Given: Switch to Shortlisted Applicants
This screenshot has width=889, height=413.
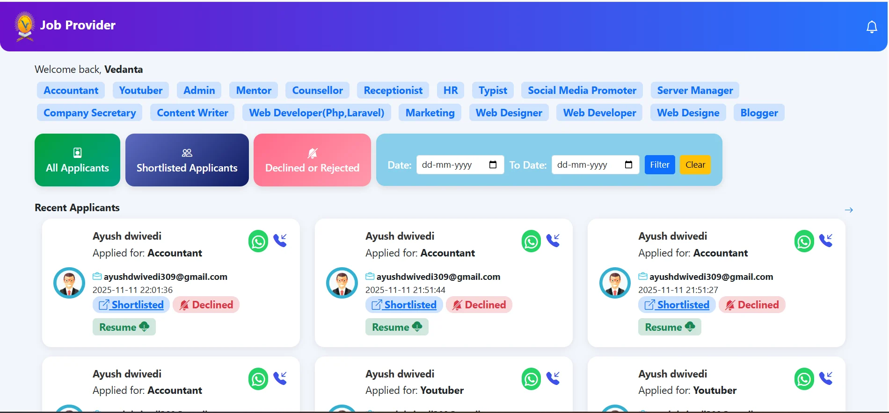Looking at the screenshot, I should point(187,160).
